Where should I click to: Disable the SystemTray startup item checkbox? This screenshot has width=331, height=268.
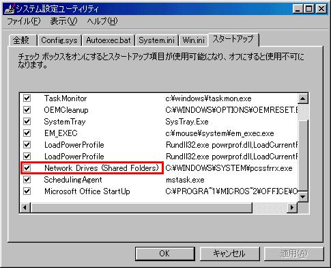27,122
